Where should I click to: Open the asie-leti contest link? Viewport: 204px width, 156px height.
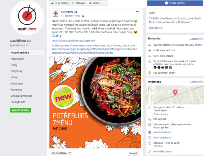(x=73, y=41)
